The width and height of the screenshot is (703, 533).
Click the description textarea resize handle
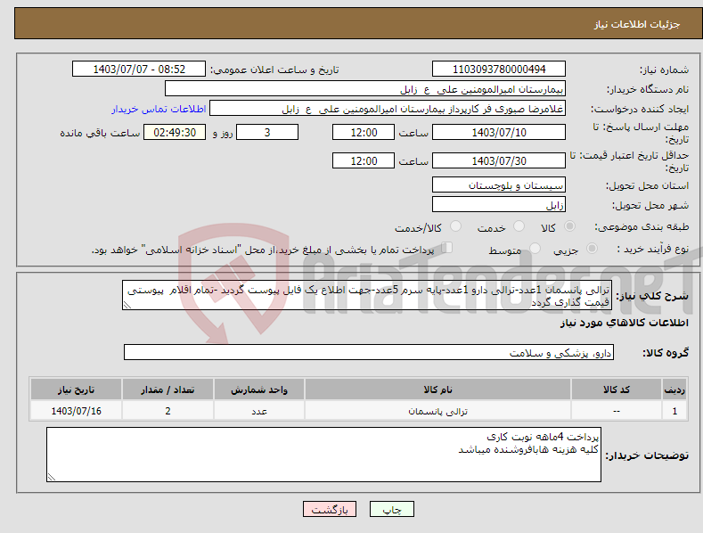pos(127,305)
